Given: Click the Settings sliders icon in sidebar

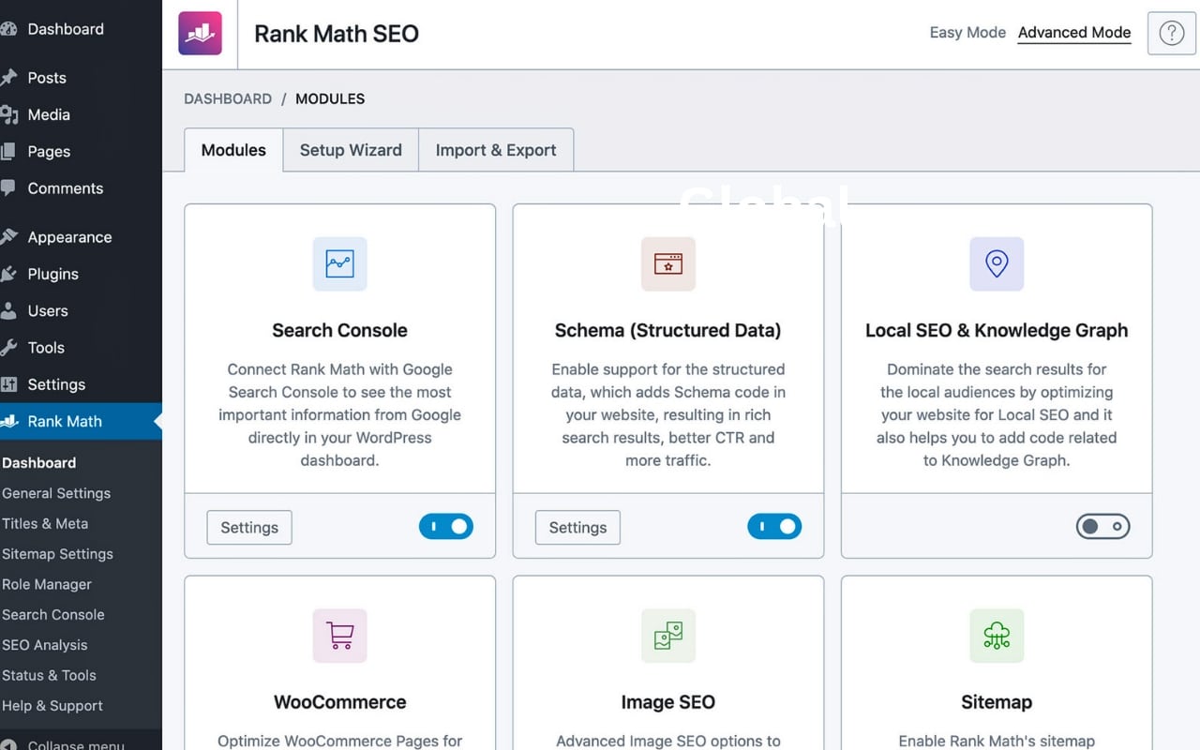Looking at the screenshot, I should click(9, 384).
